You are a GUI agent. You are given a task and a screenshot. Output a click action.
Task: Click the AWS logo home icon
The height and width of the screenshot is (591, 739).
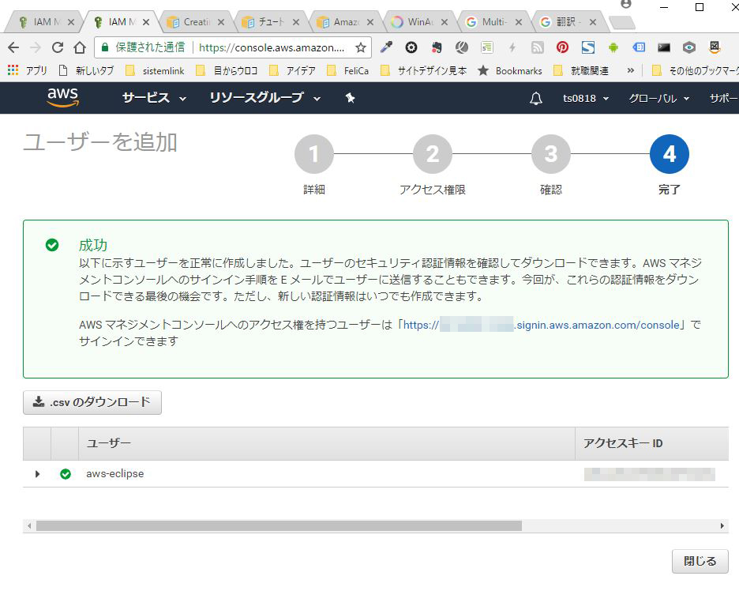[x=62, y=97]
